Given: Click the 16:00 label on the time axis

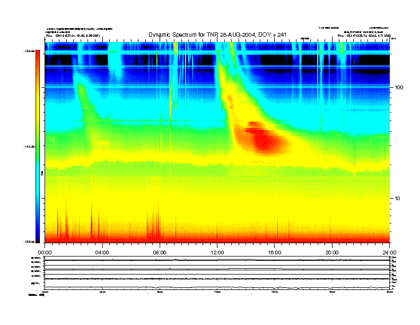Looking at the screenshot, I should coord(275,253).
